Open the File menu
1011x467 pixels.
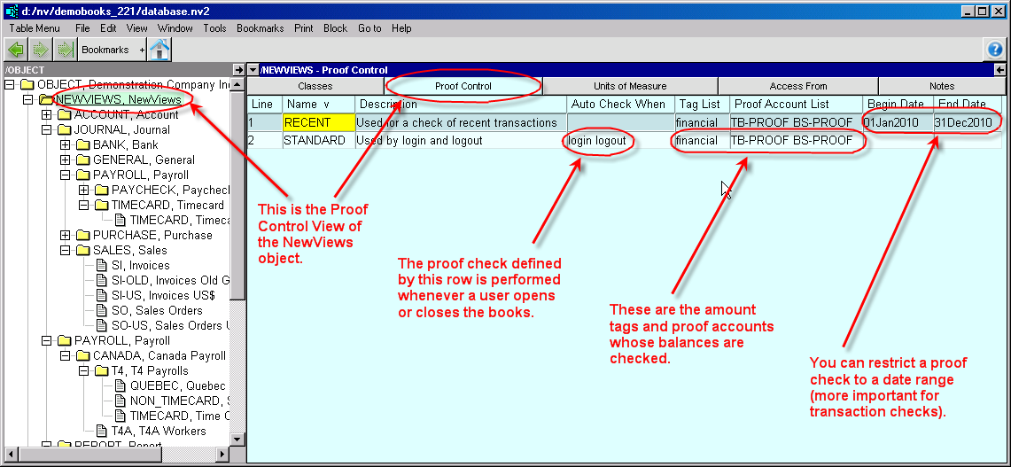click(82, 28)
